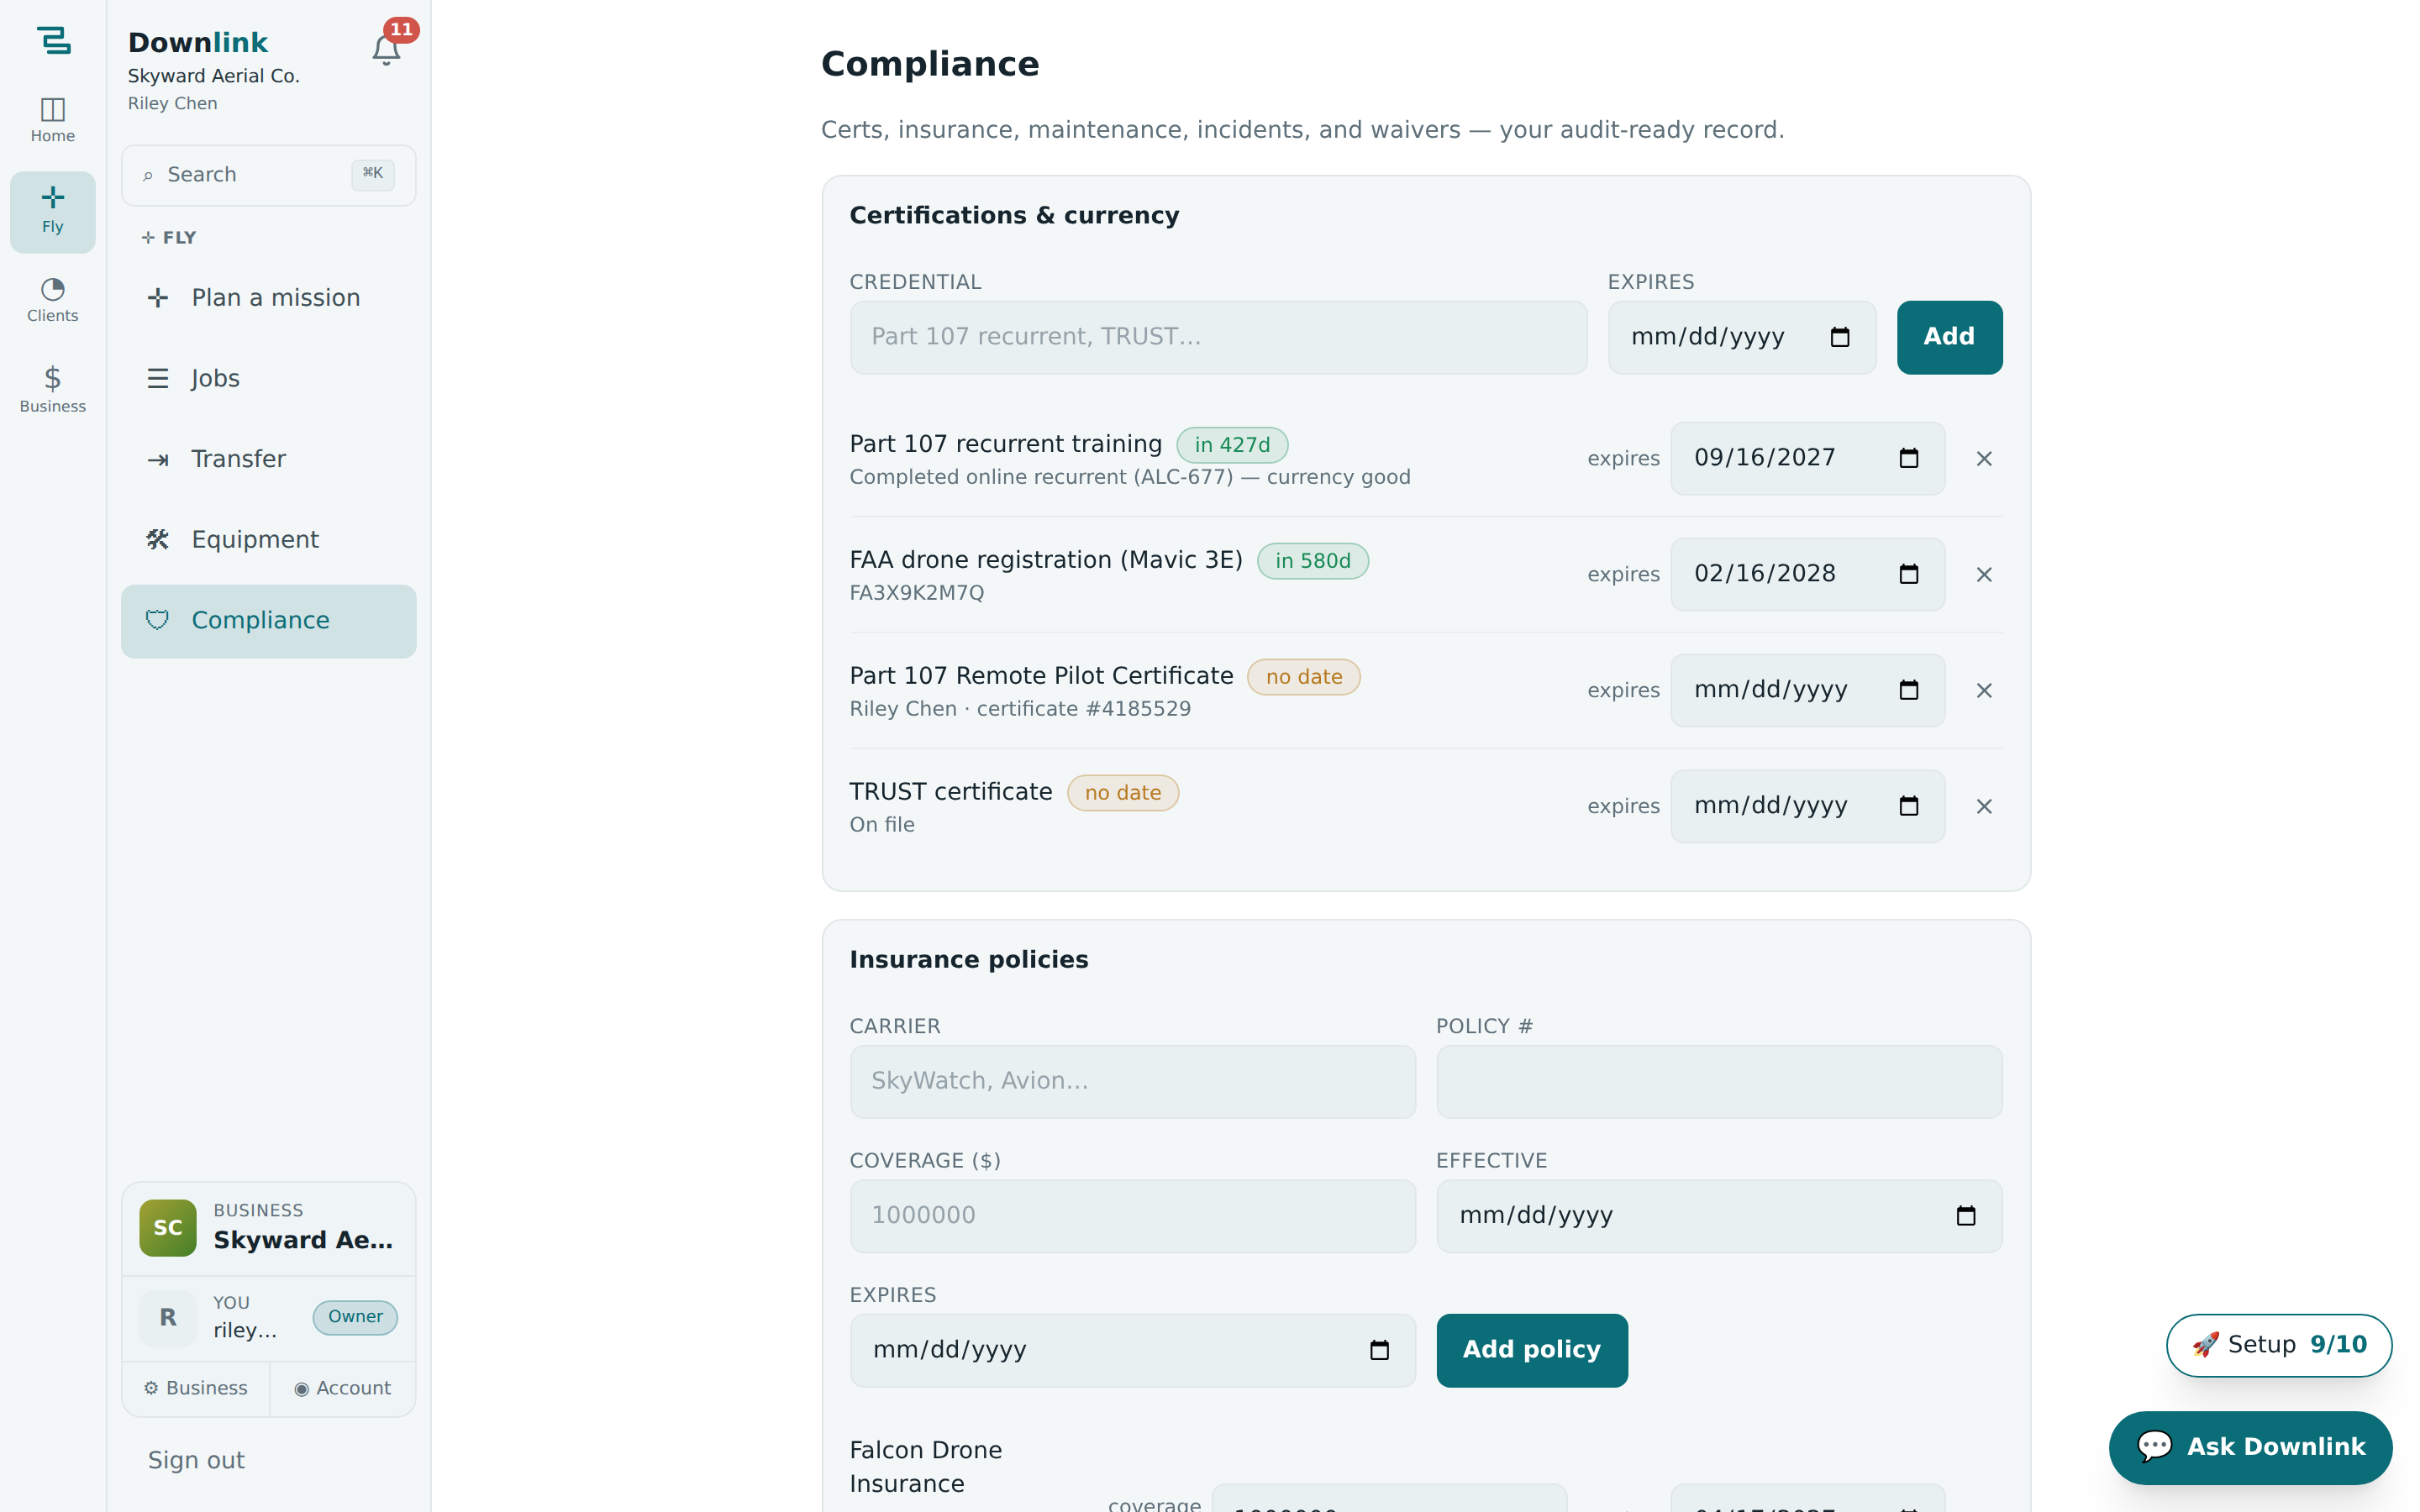Click the FA3X9K2M7Q registration number
2420x1512 pixels.
pos(916,593)
